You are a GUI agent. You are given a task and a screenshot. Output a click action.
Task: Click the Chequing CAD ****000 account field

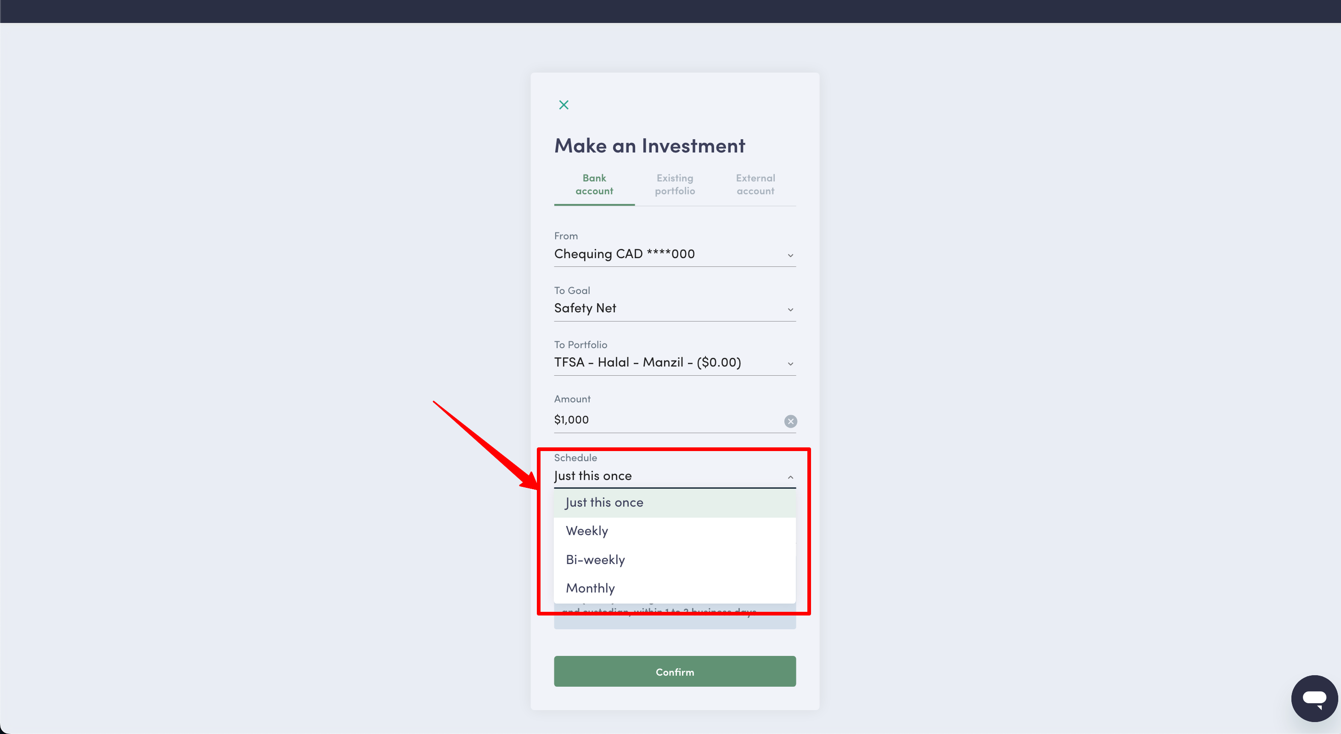point(651,254)
